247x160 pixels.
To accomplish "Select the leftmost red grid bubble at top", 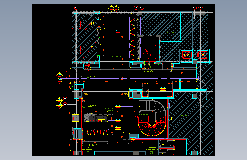I will pos(76,8).
